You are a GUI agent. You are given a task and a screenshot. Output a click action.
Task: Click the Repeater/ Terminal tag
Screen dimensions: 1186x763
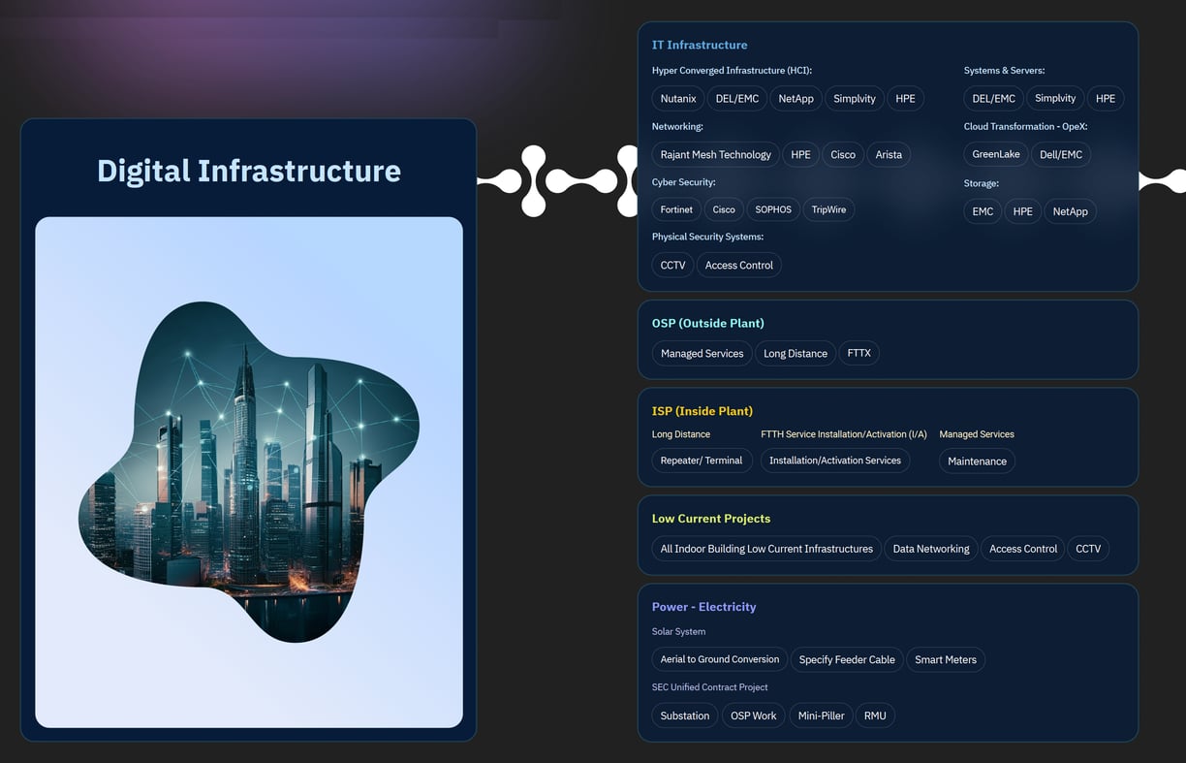pos(702,461)
